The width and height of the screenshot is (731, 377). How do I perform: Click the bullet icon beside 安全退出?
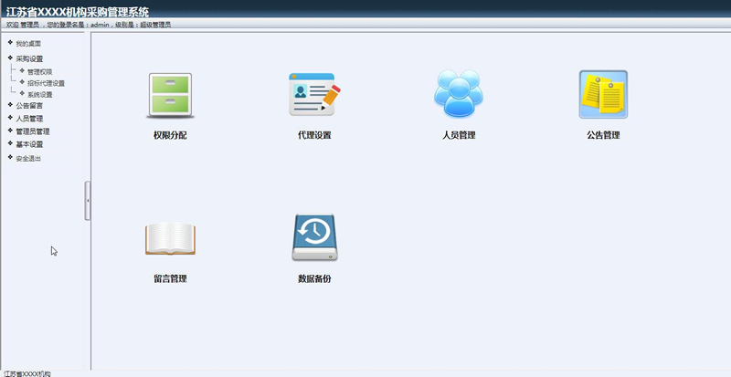pos(10,157)
